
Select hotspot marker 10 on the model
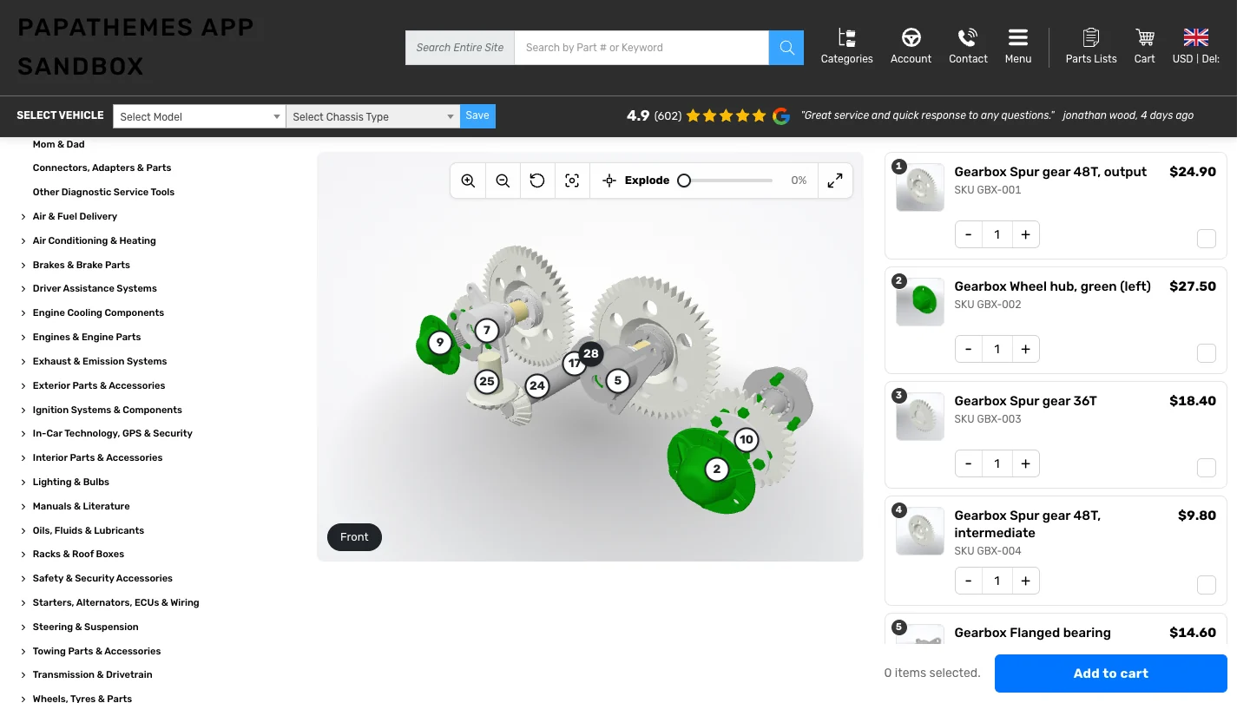click(747, 440)
